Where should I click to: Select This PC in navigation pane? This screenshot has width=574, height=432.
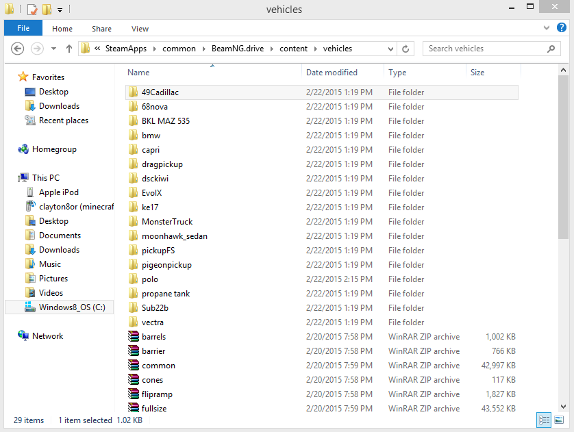pos(45,178)
